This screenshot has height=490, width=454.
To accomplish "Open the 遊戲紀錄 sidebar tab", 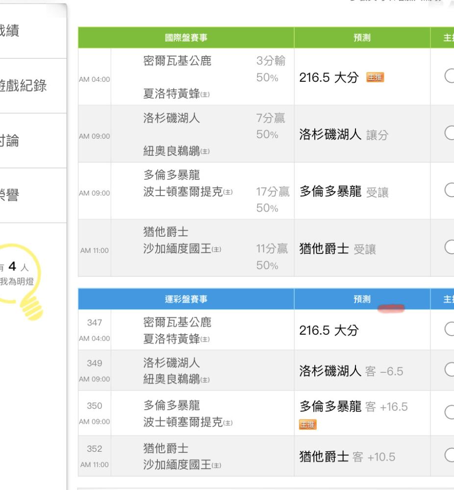I will click(33, 86).
